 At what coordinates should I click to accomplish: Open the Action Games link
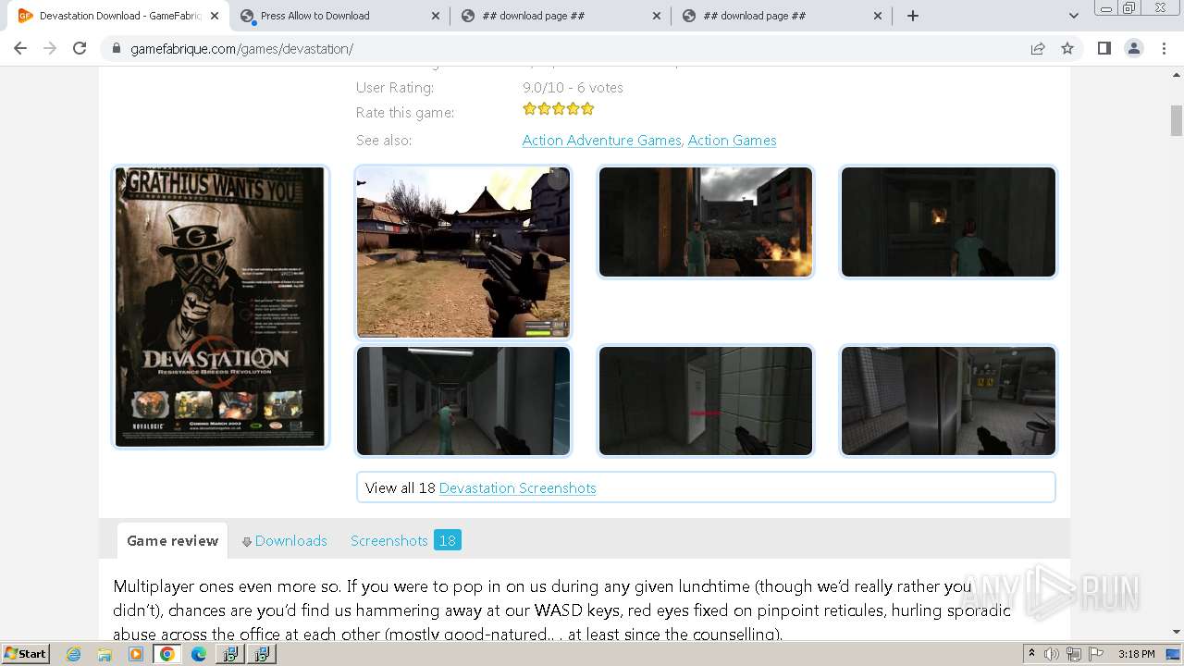tap(732, 141)
